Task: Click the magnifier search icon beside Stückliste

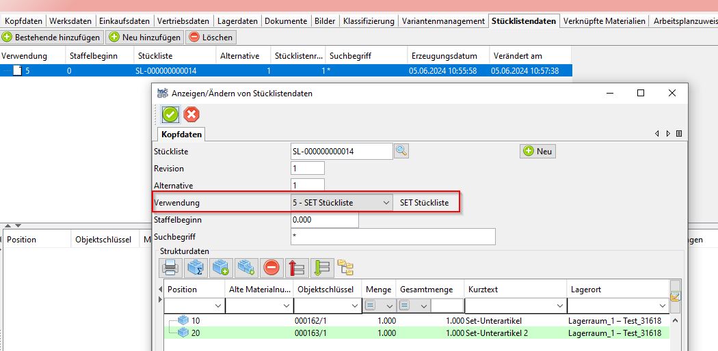Action: click(401, 151)
